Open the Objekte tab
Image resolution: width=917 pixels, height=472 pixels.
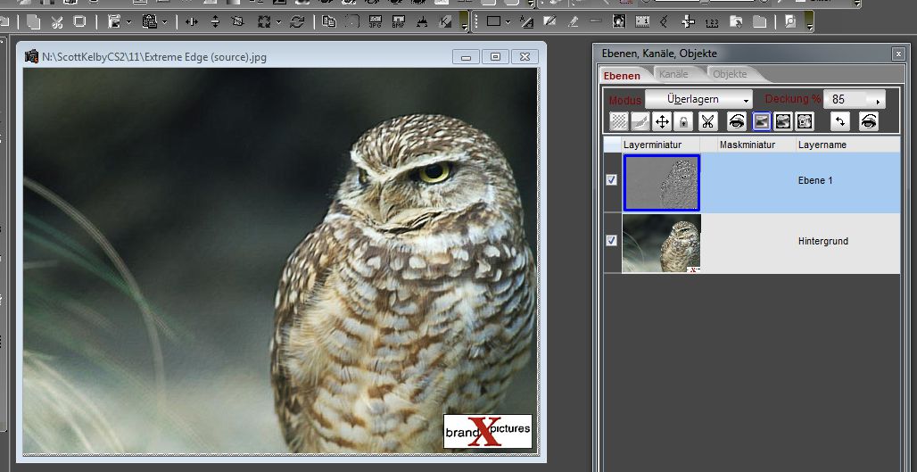(x=730, y=75)
